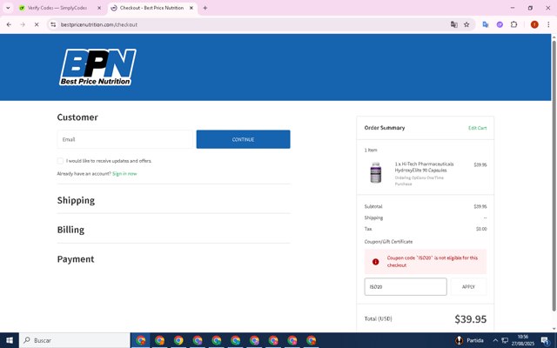Click the CONTINUE button
557x348 pixels.
click(x=243, y=139)
